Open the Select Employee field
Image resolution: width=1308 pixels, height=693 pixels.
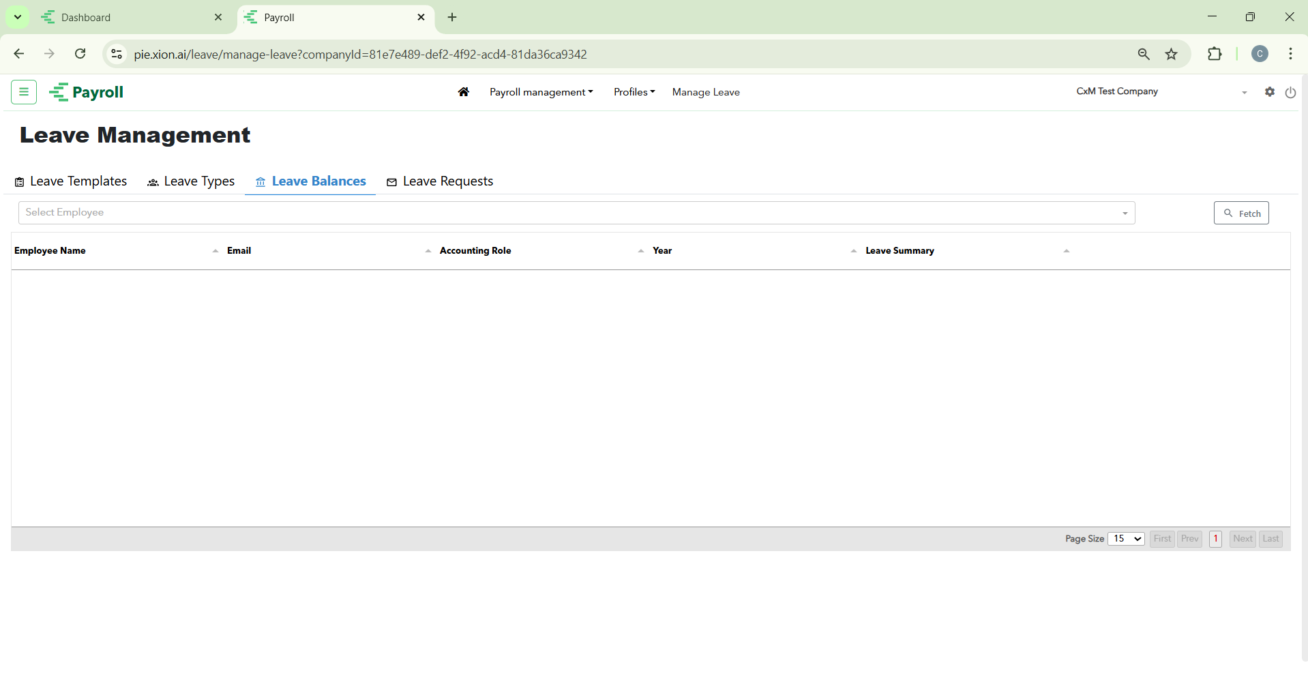[576, 213]
